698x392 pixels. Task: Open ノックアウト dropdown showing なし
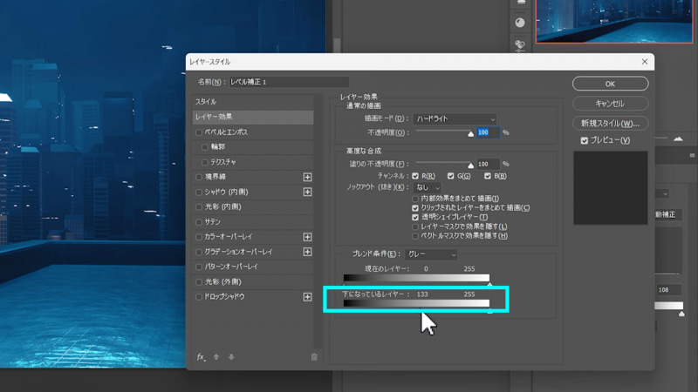coord(427,187)
